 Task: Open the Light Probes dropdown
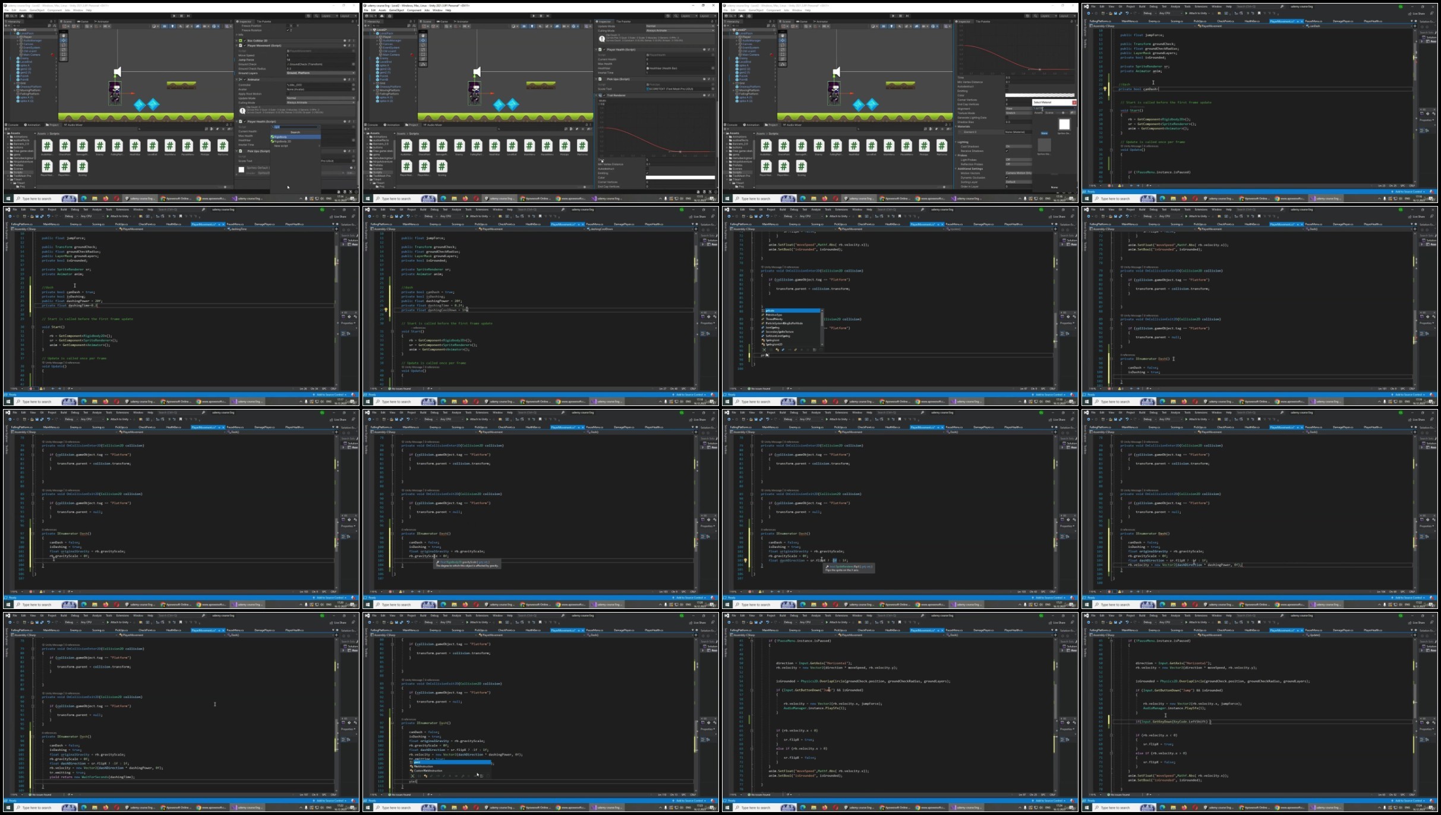1019,160
